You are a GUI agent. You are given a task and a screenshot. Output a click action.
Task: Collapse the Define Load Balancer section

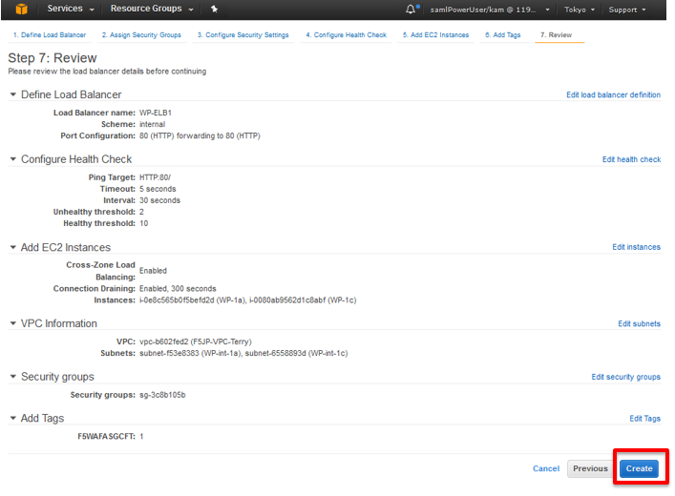tap(13, 94)
